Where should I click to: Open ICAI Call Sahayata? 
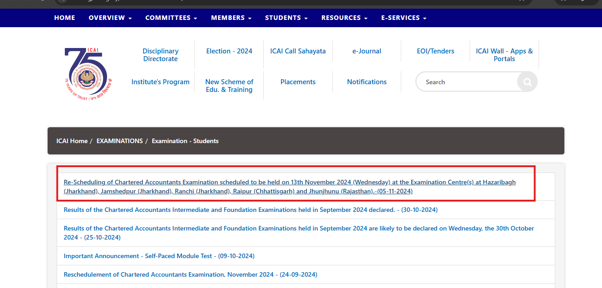coord(298,51)
